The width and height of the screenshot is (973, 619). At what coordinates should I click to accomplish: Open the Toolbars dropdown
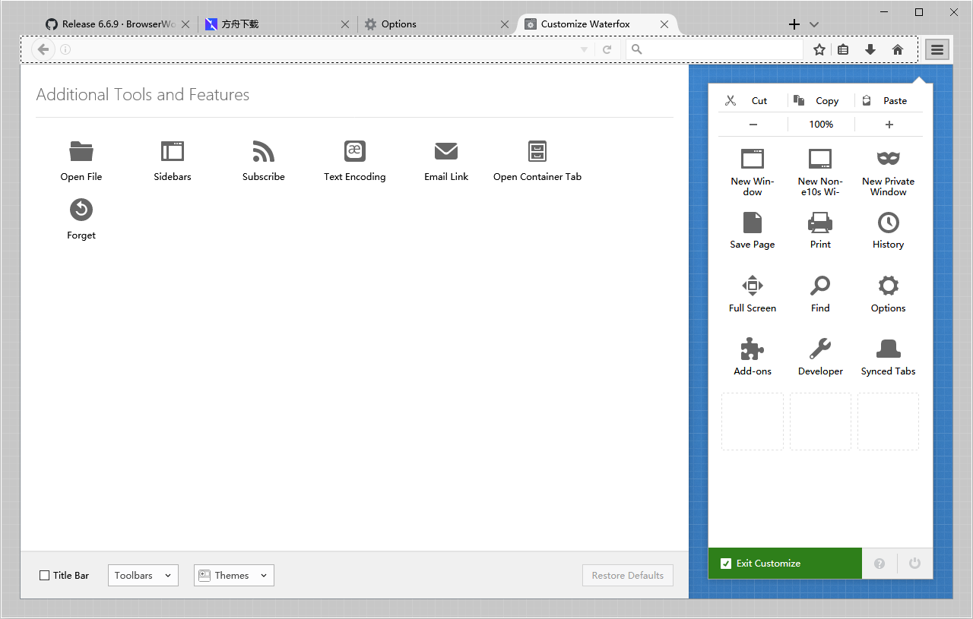pos(142,575)
